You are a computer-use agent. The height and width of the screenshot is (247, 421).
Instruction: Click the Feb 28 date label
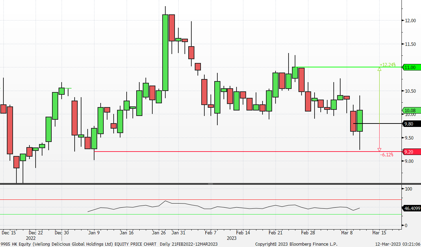tap(308, 233)
